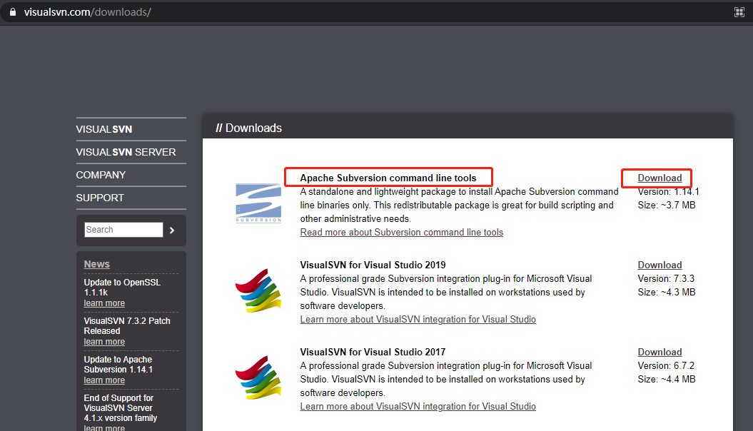Click the lock icon in address bar
The image size is (753, 431).
[x=13, y=12]
